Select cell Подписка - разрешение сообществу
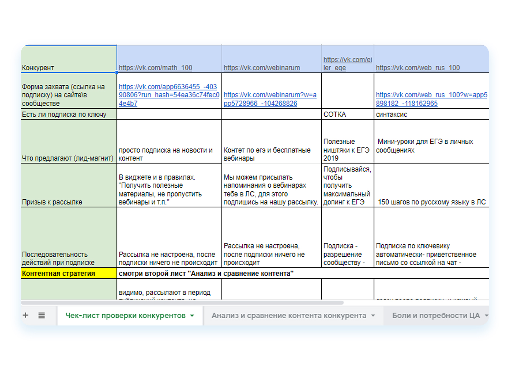 point(348,237)
